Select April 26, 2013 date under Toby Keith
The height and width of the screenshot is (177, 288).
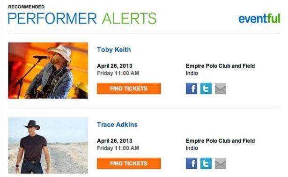point(115,66)
